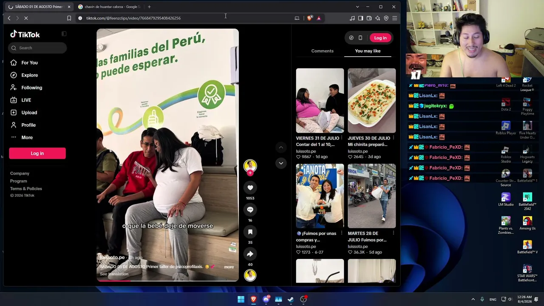Select the You may like tab
The image size is (544, 306).
point(368,51)
